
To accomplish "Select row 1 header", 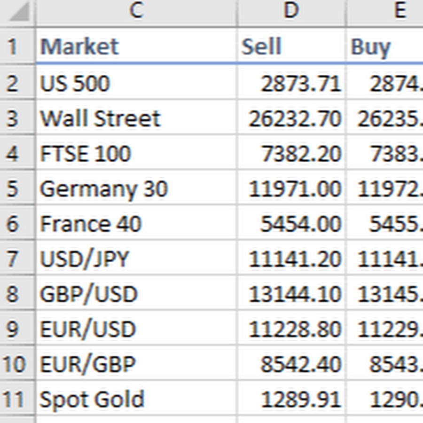I will coord(13,47).
